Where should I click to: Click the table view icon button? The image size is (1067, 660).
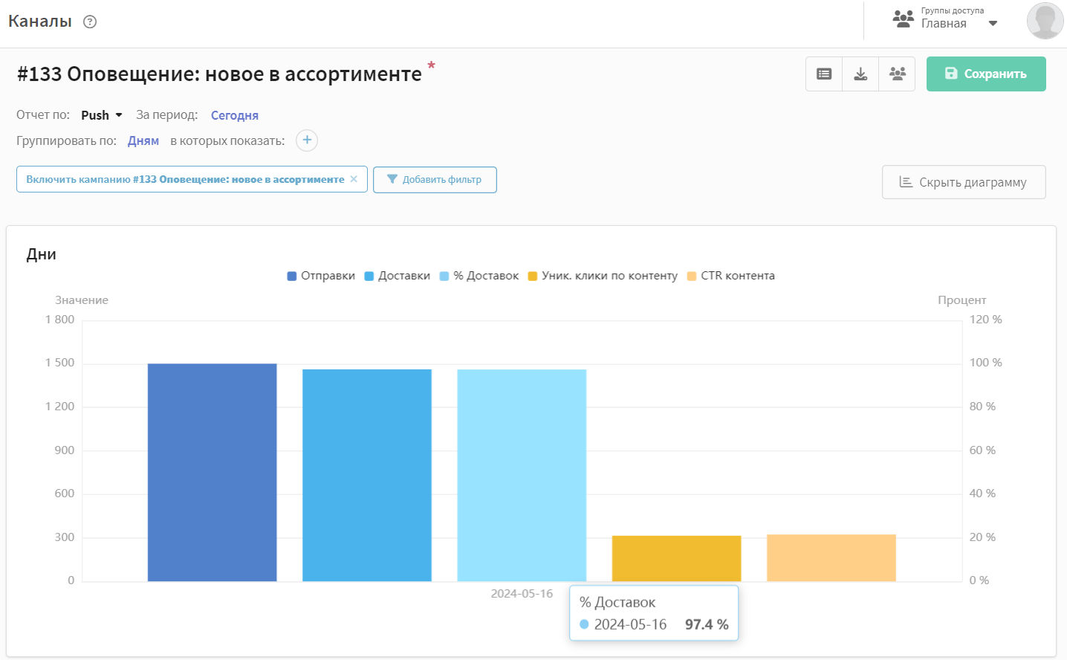coord(824,74)
